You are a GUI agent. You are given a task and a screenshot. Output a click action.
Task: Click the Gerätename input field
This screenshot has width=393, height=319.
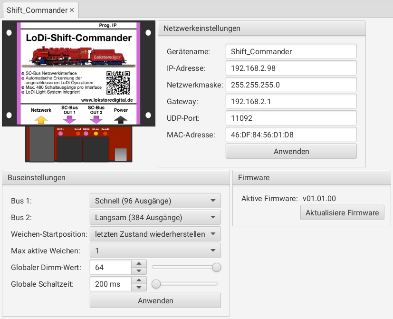tap(291, 51)
